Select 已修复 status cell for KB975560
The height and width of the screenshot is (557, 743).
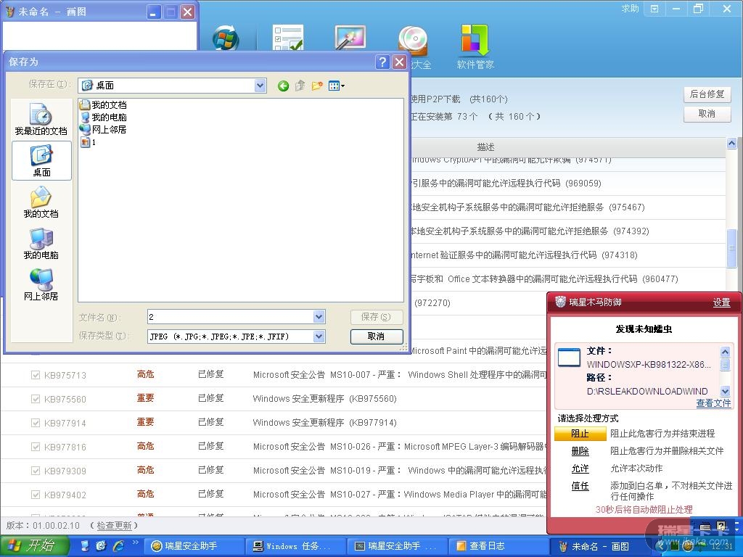pyautogui.click(x=211, y=398)
